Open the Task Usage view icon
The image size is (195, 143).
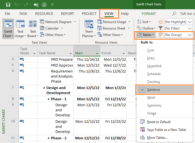click(x=20, y=24)
